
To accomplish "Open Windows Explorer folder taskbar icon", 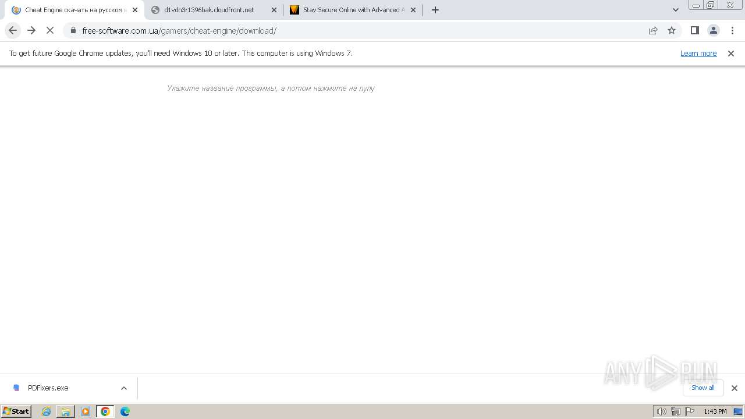I will click(66, 411).
